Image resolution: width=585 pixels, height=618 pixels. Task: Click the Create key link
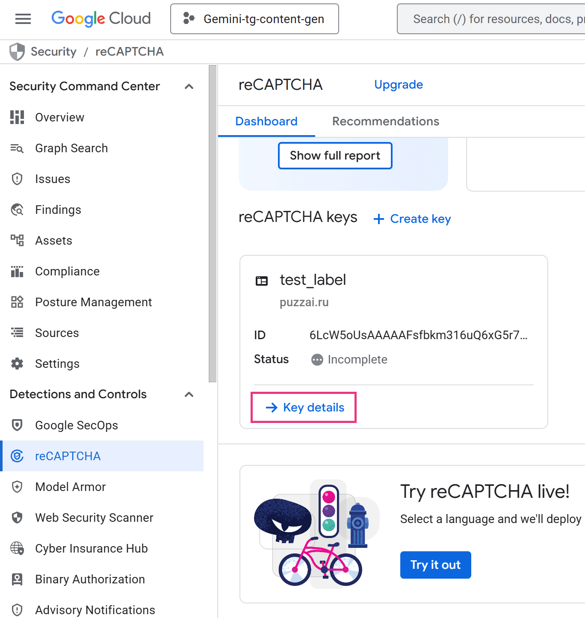click(413, 219)
